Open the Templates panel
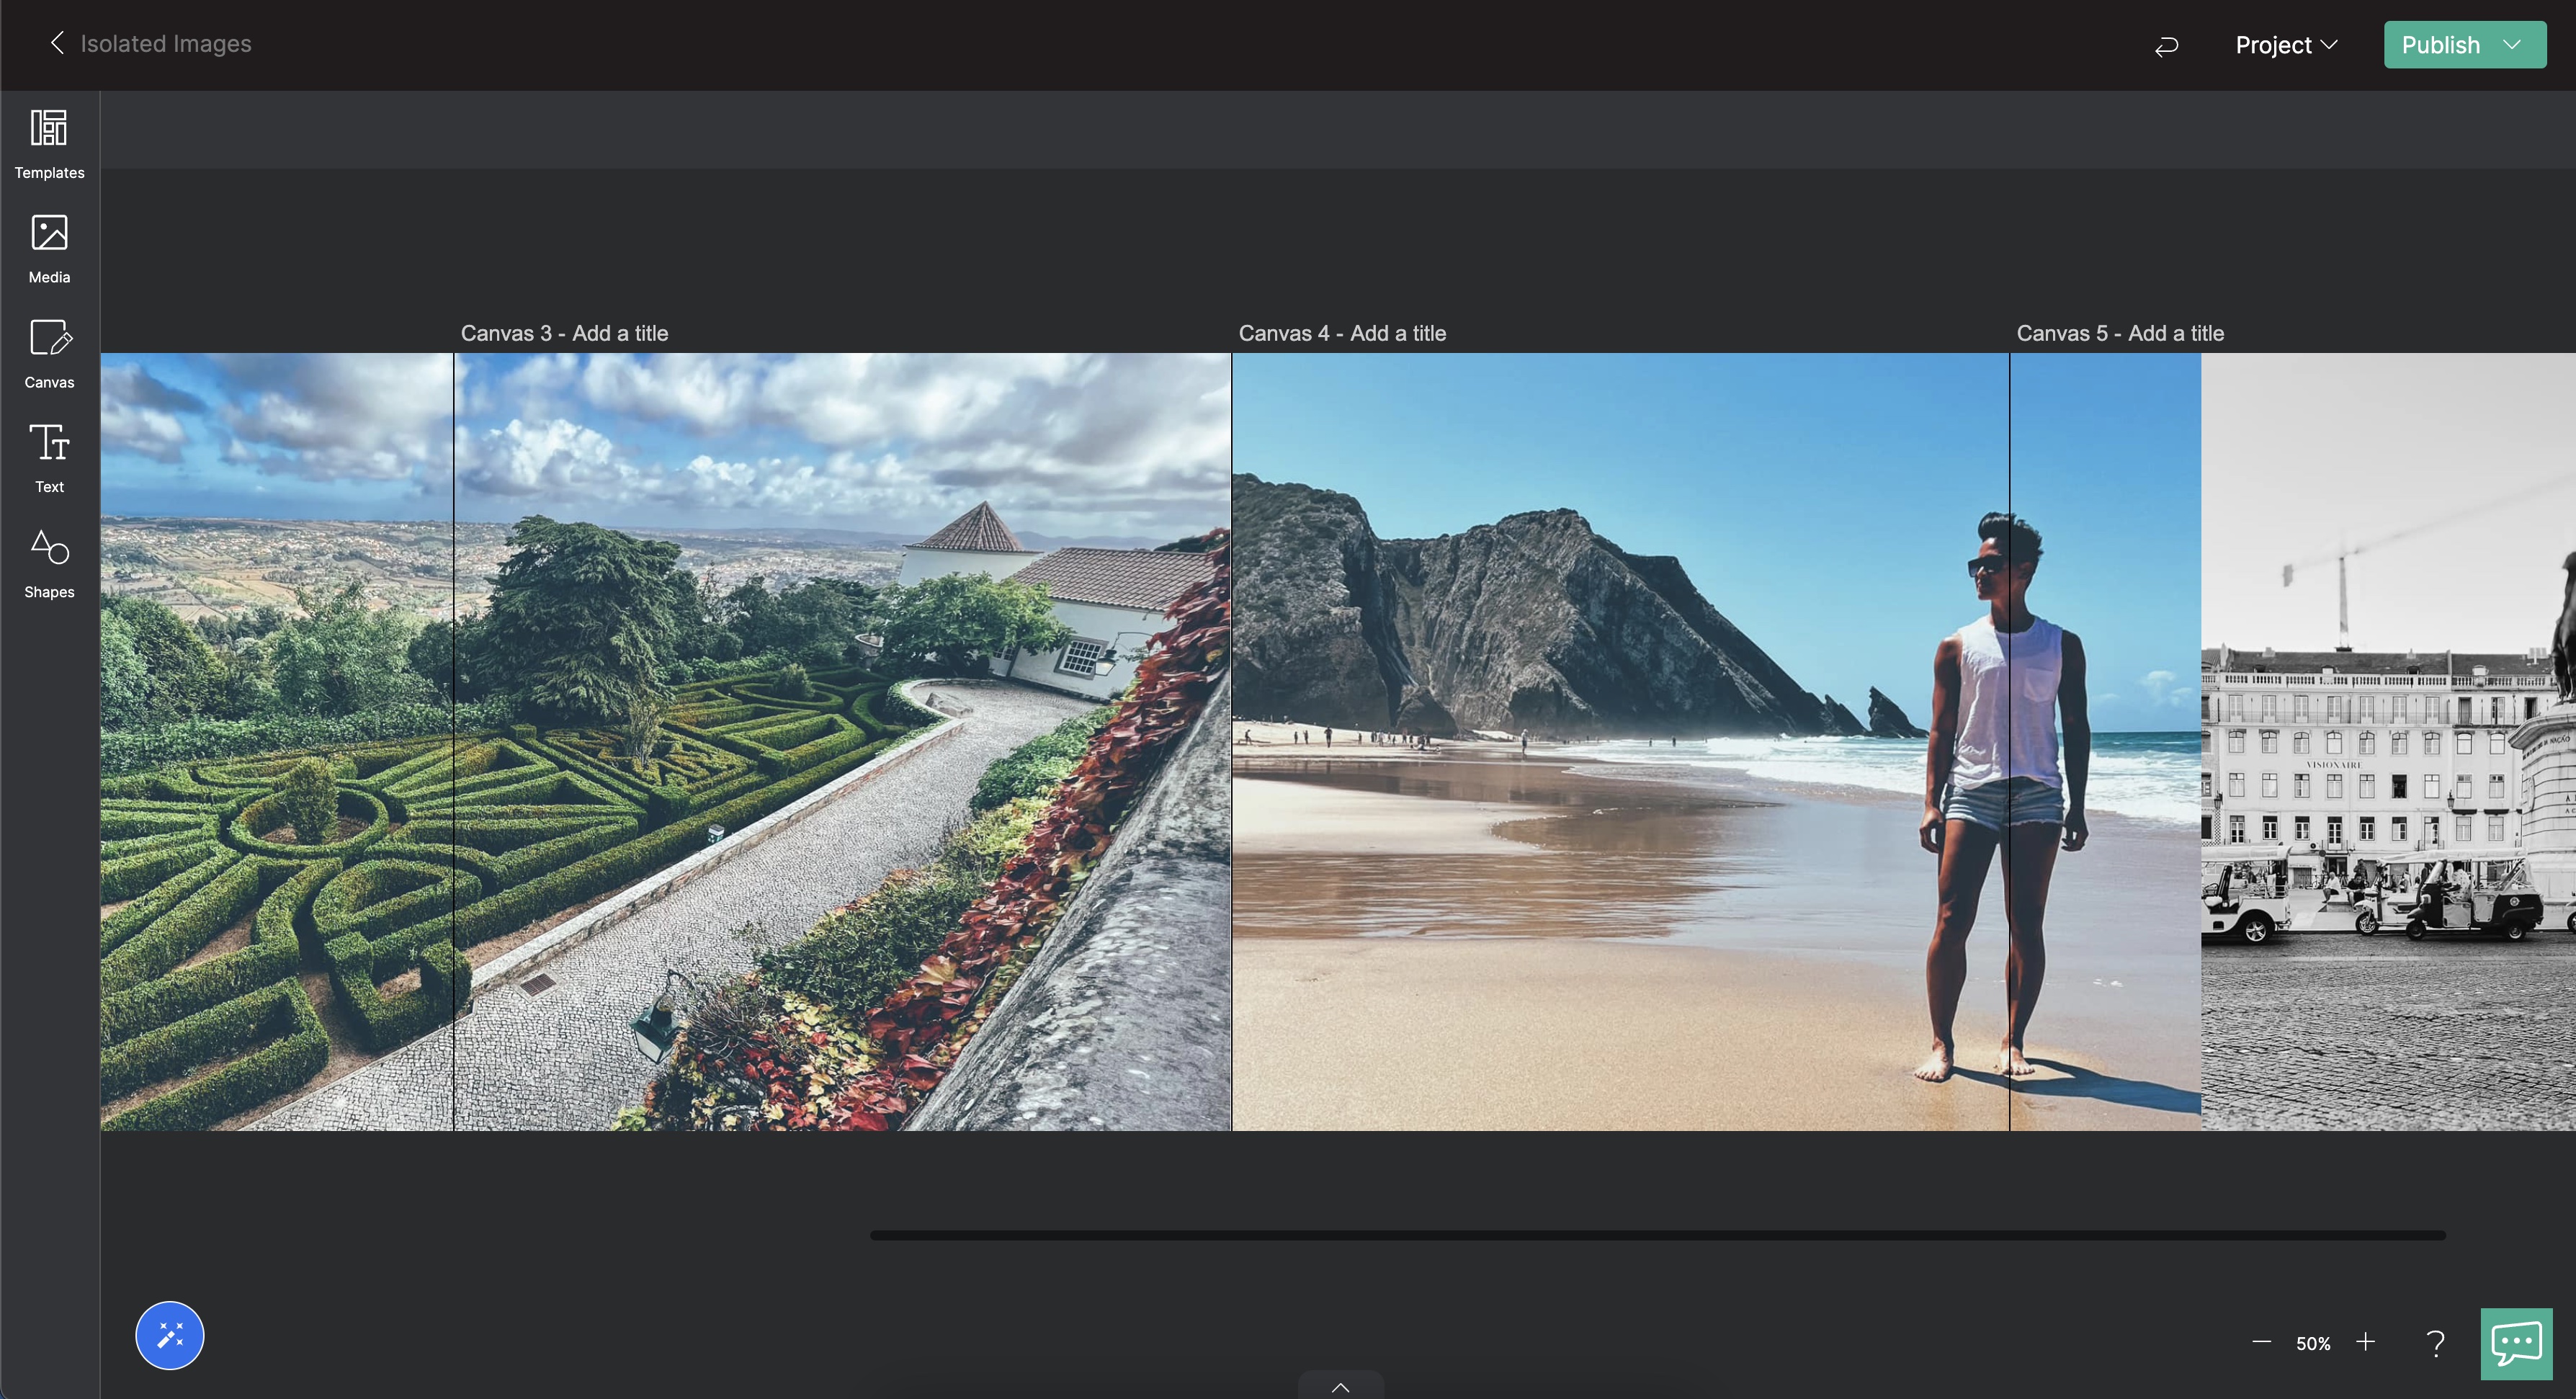 49,144
